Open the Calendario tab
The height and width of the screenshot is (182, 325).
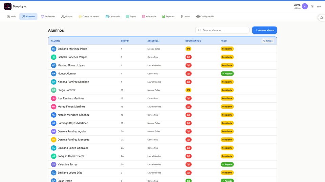point(113,17)
